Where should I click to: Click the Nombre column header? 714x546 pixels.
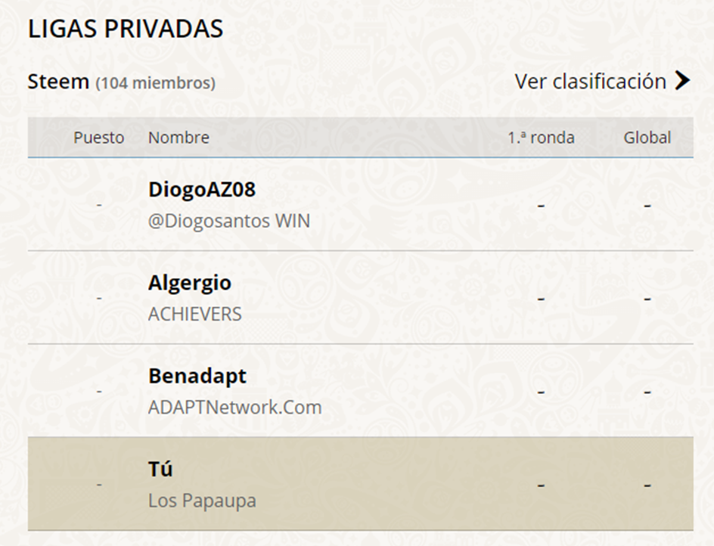point(179,138)
